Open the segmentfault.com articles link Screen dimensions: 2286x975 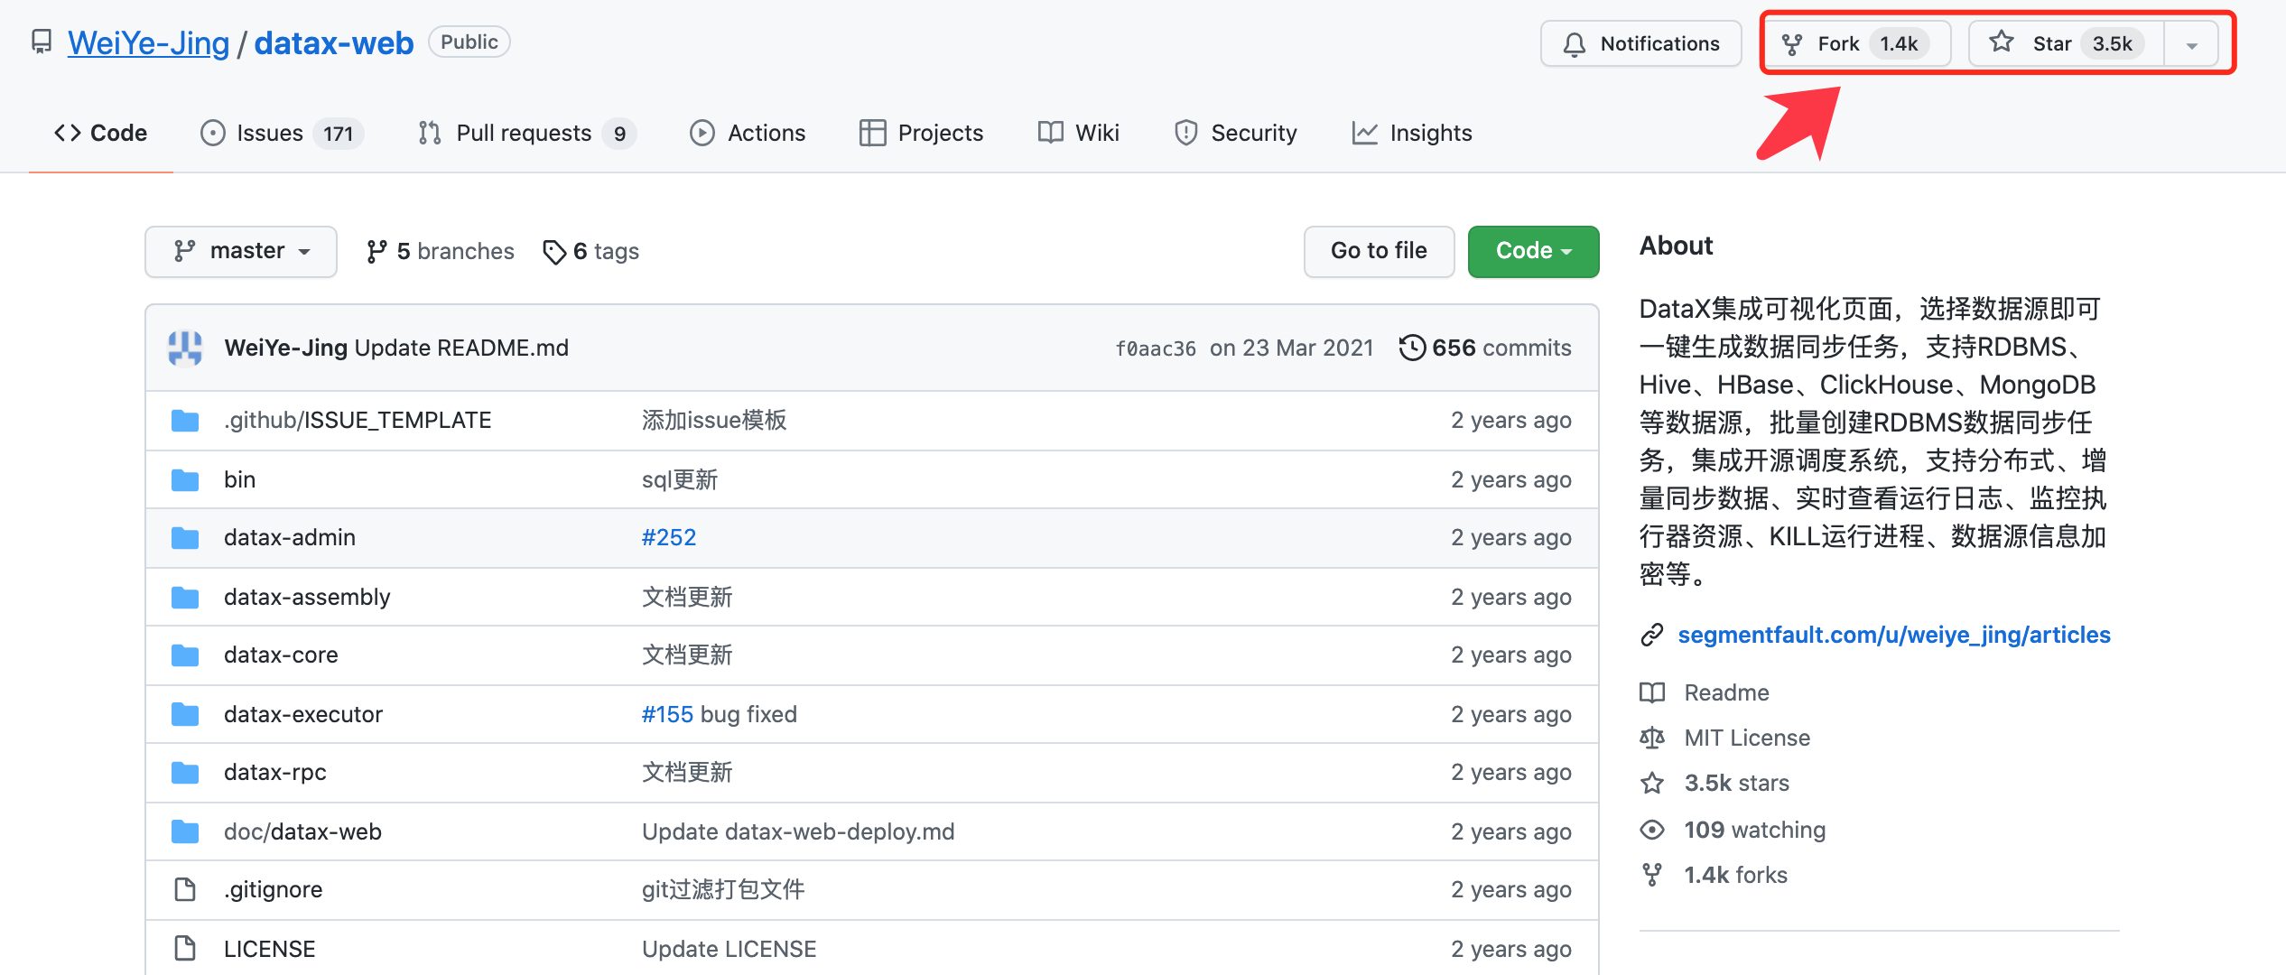pos(1893,635)
